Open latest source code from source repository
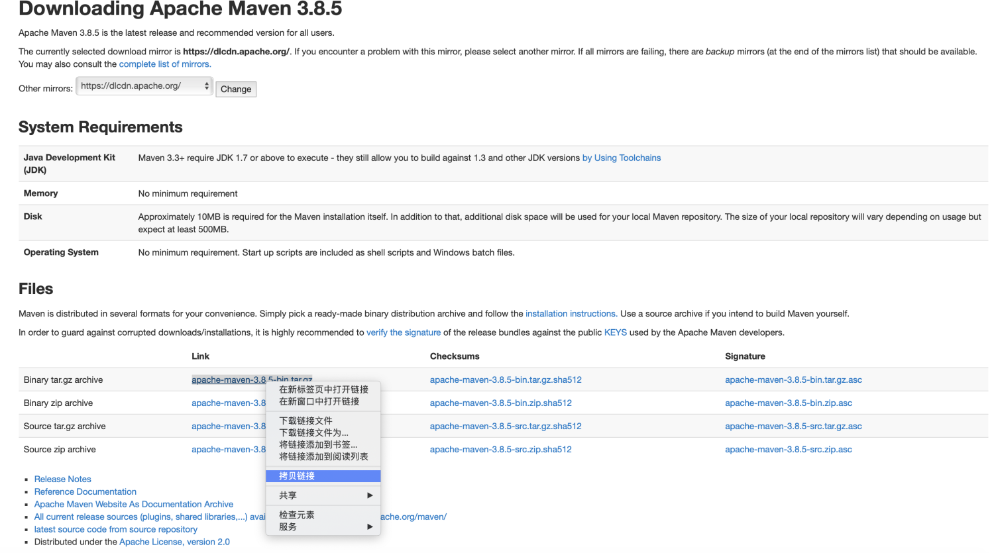994x553 pixels. 116,529
